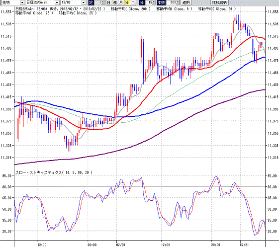Screen dimensions: 279x247
Task: Click the 移動平均( Close, 200 ) legend label
Action: click(x=131, y=9)
